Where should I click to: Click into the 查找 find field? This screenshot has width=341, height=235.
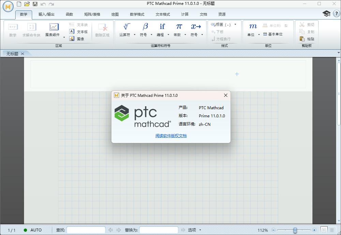coord(86,230)
